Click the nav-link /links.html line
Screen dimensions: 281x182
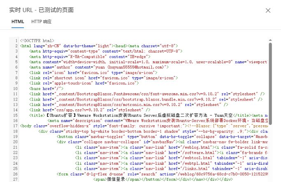[x=171, y=168]
